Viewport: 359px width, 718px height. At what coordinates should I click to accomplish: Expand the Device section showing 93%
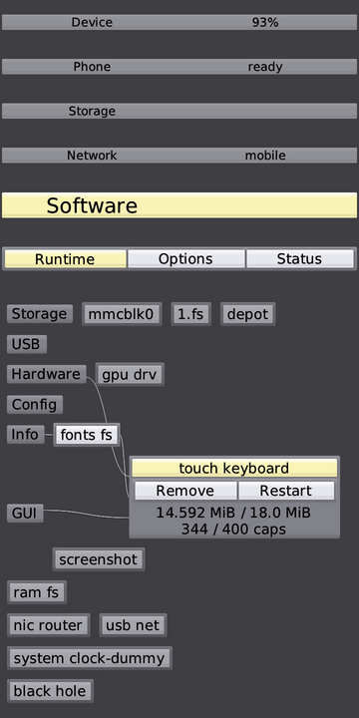coord(179,22)
